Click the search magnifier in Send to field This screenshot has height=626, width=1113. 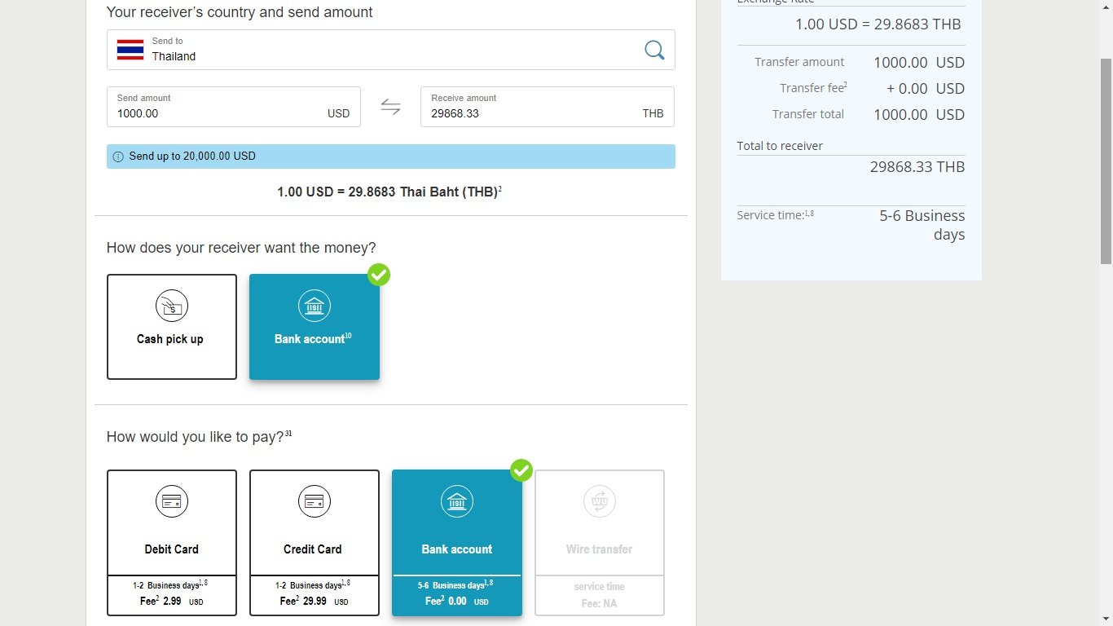(x=654, y=50)
